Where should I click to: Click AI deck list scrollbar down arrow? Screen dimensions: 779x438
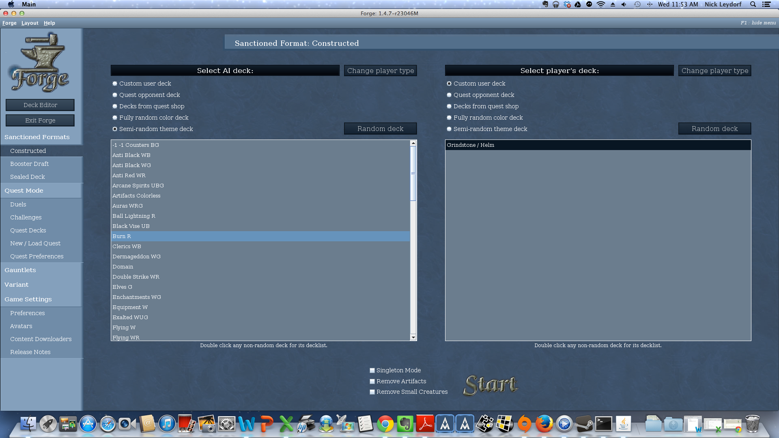(x=413, y=337)
